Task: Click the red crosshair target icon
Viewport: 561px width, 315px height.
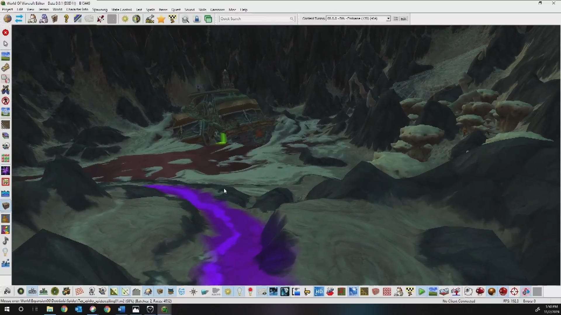Action: (x=514, y=291)
